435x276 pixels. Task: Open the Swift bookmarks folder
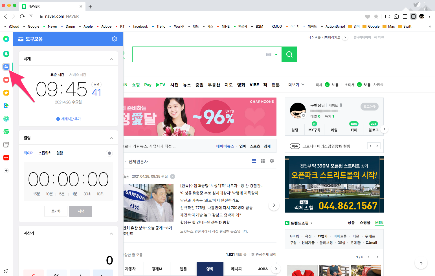405,27
